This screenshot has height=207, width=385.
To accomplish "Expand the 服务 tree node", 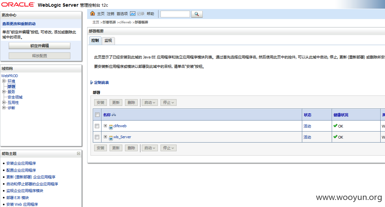I will point(4,92).
